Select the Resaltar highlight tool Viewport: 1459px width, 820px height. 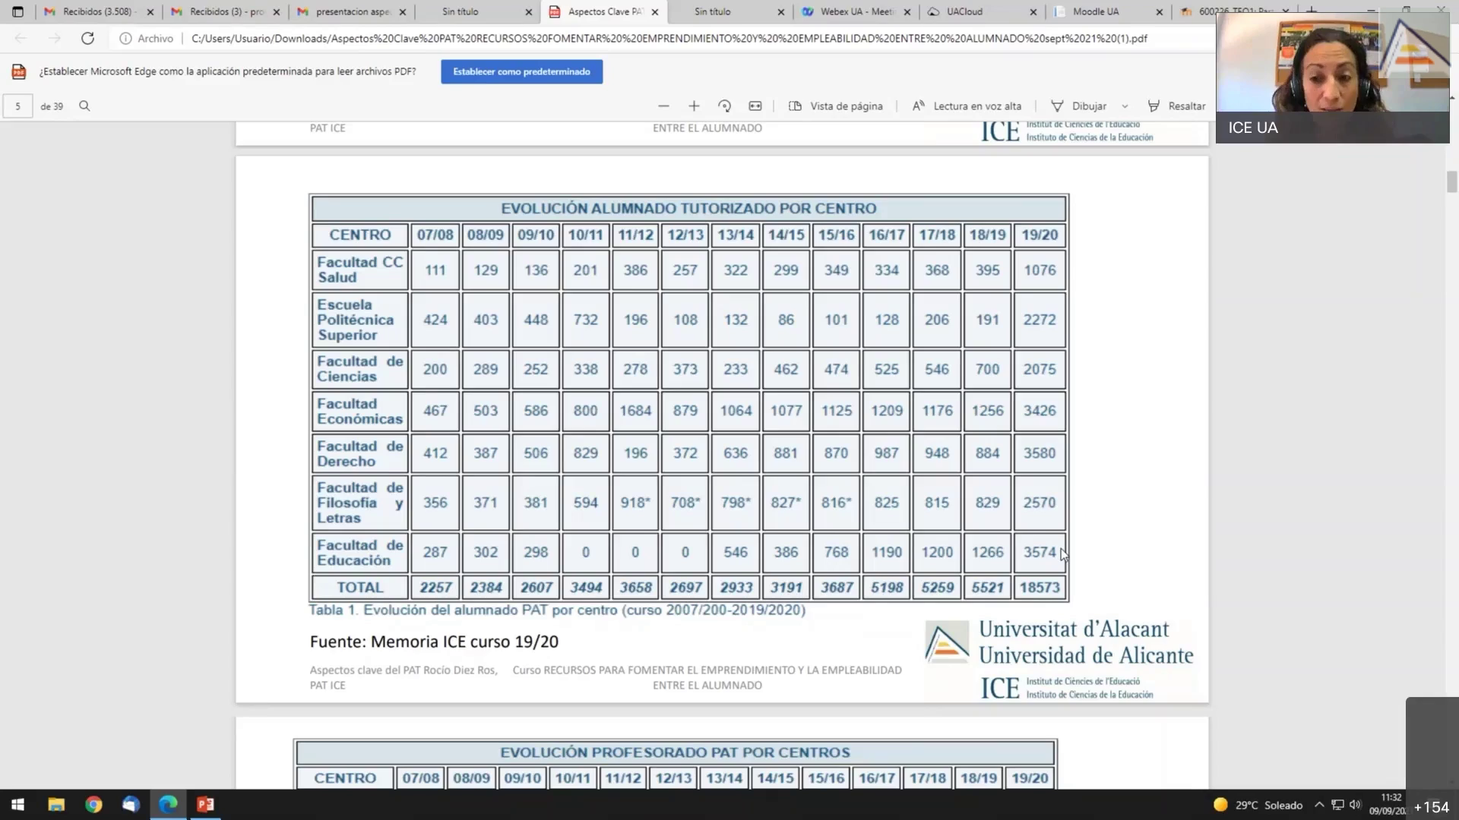tap(1176, 106)
